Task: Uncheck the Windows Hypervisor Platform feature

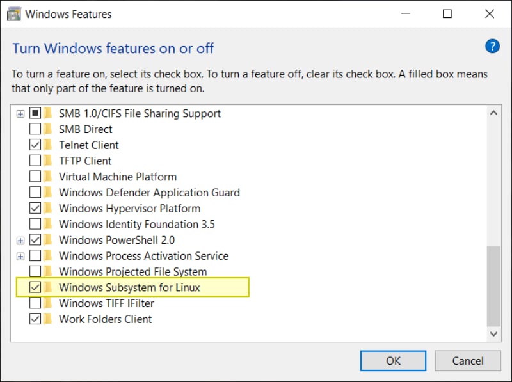Action: pos(35,208)
